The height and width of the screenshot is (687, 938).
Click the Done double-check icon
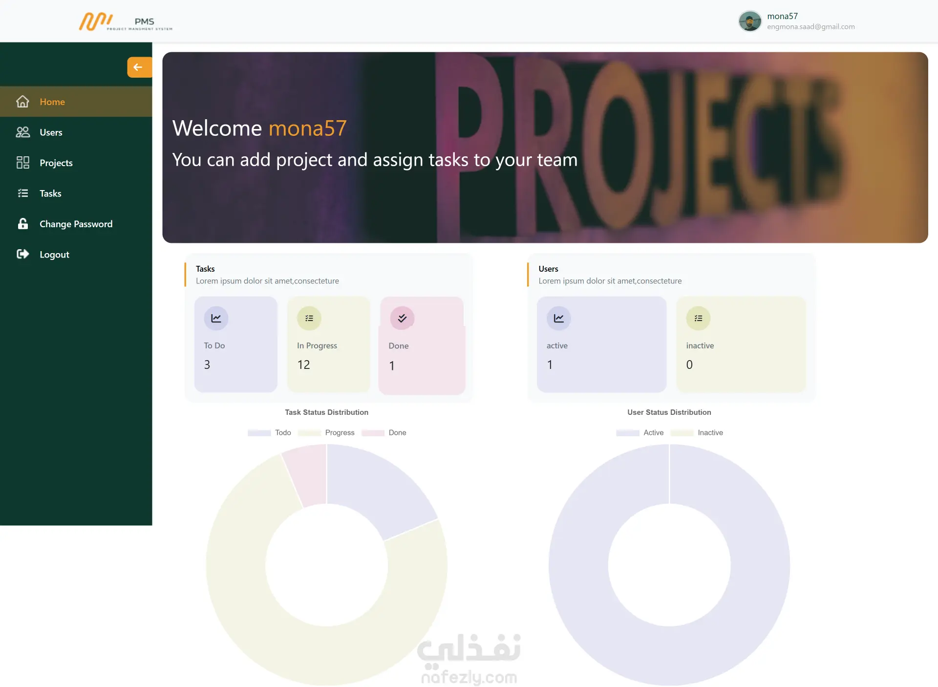point(402,319)
